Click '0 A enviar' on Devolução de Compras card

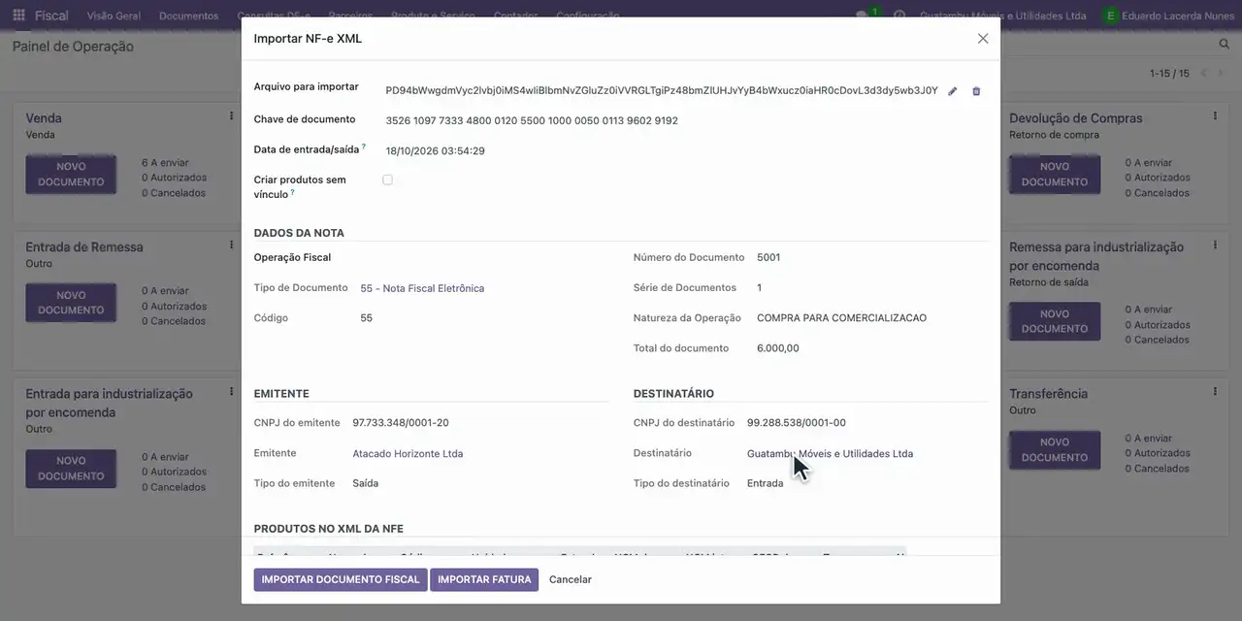coord(1149,163)
